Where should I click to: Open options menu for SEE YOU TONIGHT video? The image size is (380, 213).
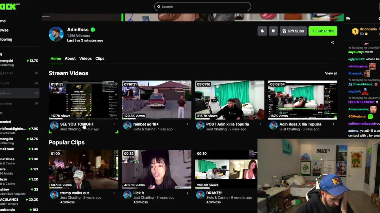[x=114, y=124]
